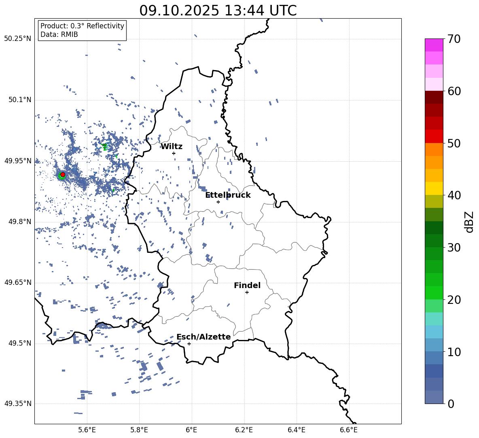Pick the slate blue swatch just above 0

[434, 397]
